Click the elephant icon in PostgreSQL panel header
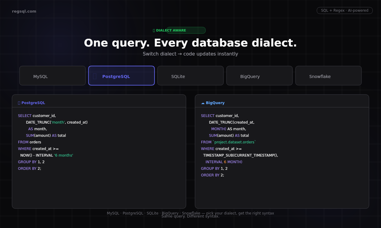Image resolution: width=381 pixels, height=228 pixels. click(18, 103)
